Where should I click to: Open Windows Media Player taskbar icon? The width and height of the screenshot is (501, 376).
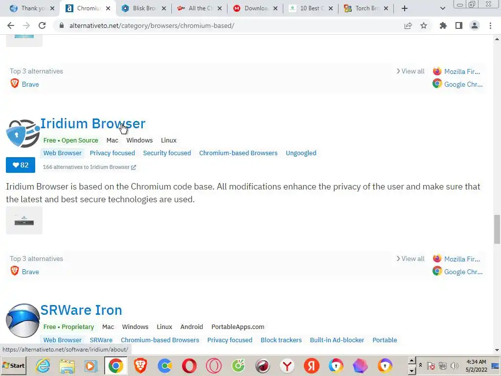[91, 366]
